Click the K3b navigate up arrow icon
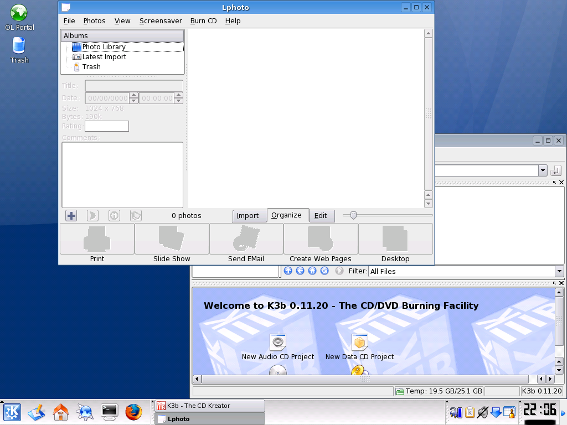The image size is (567, 425). pyautogui.click(x=288, y=271)
